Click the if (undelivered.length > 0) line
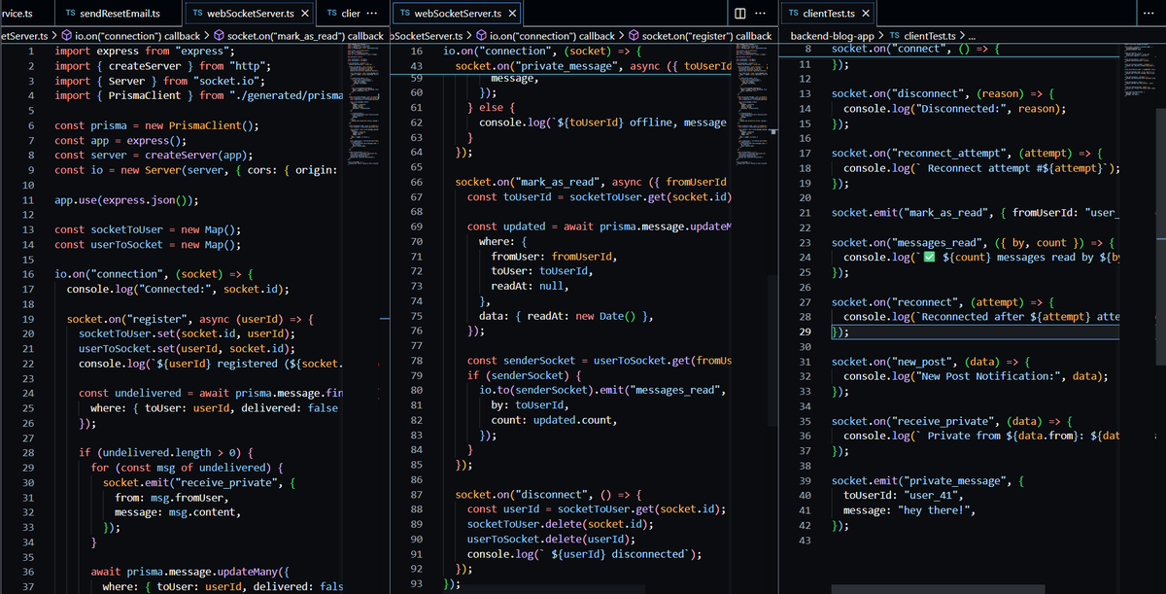Screen dimensions: 1166x594 pyautogui.click(x=166, y=452)
